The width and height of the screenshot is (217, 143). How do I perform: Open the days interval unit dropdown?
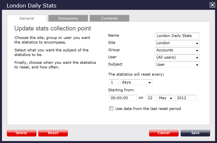click(136, 82)
